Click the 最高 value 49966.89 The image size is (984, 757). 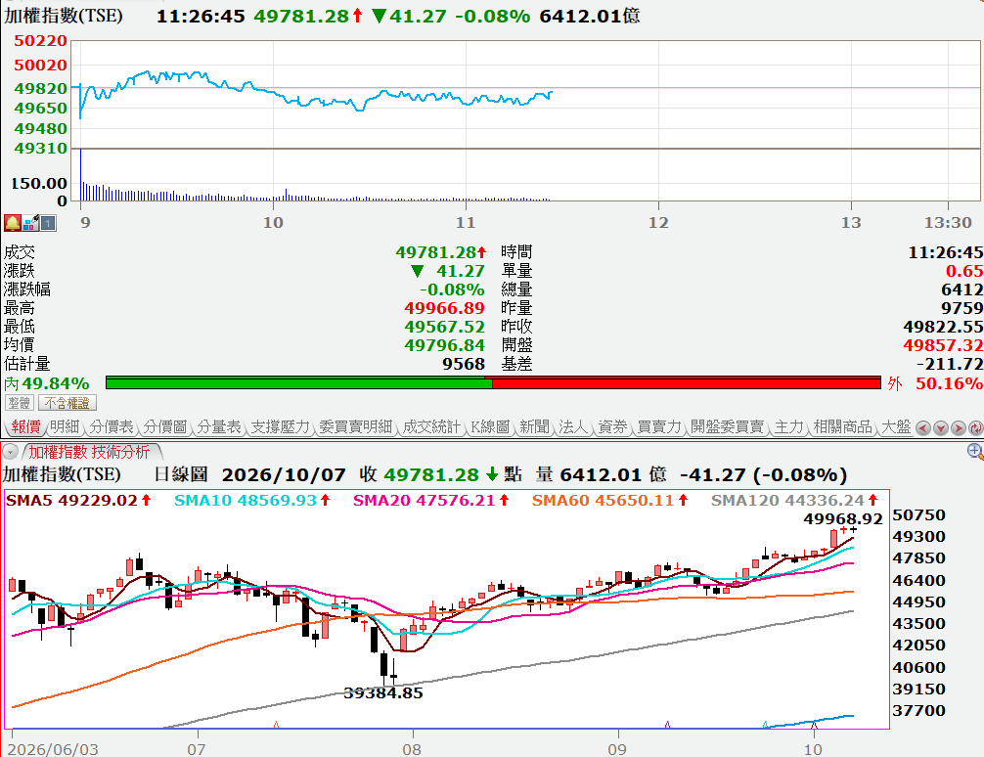444,308
